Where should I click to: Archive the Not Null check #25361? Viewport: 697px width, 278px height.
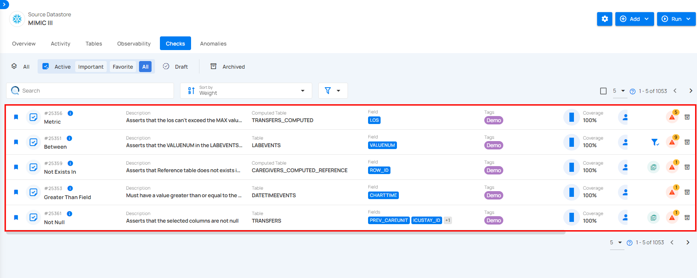(x=687, y=218)
